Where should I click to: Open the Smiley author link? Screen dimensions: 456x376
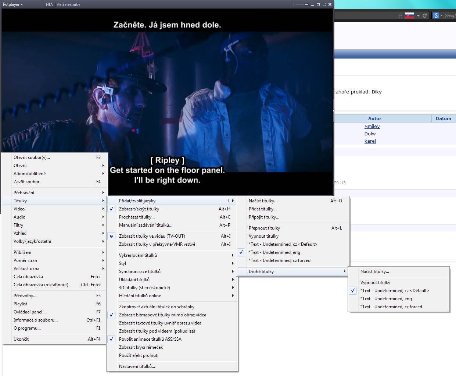[x=372, y=127]
